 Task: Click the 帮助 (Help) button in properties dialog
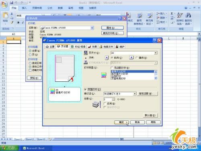pyautogui.click(x=153, y=122)
